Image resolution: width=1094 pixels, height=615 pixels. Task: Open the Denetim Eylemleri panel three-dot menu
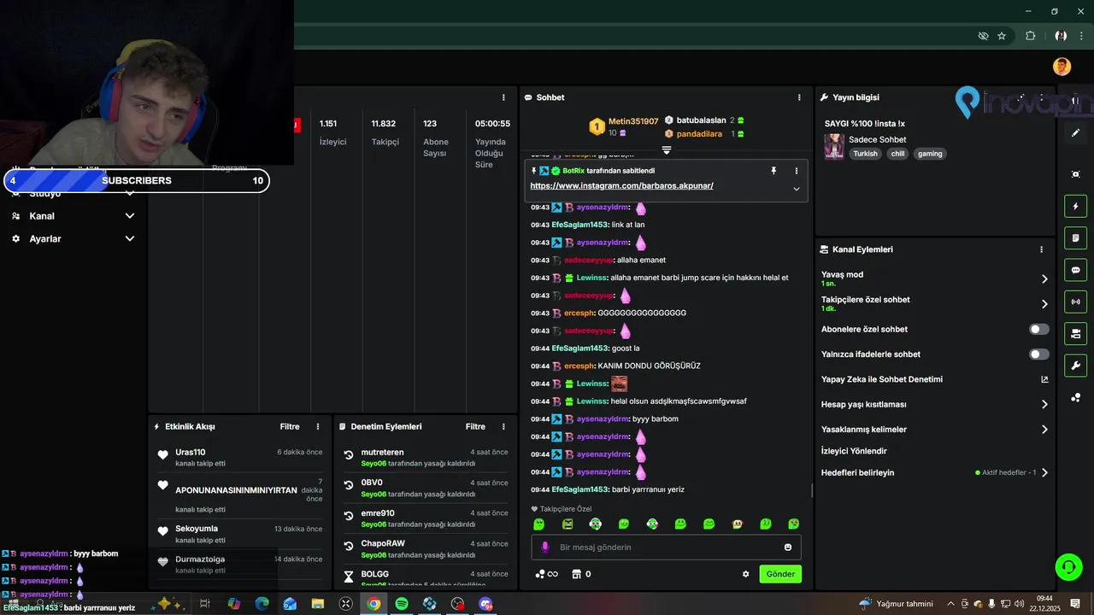point(503,426)
